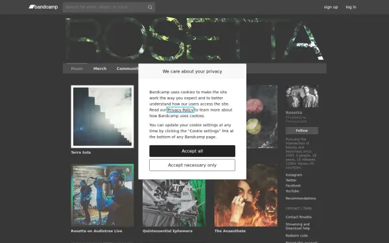Click the 'We care about your privacy' heading

coord(193,71)
